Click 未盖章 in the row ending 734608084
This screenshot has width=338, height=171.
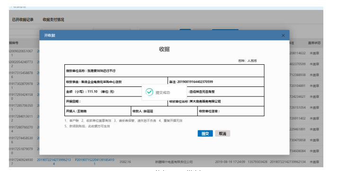(314, 151)
